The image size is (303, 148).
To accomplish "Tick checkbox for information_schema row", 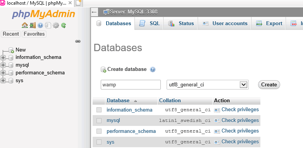I will [99, 110].
